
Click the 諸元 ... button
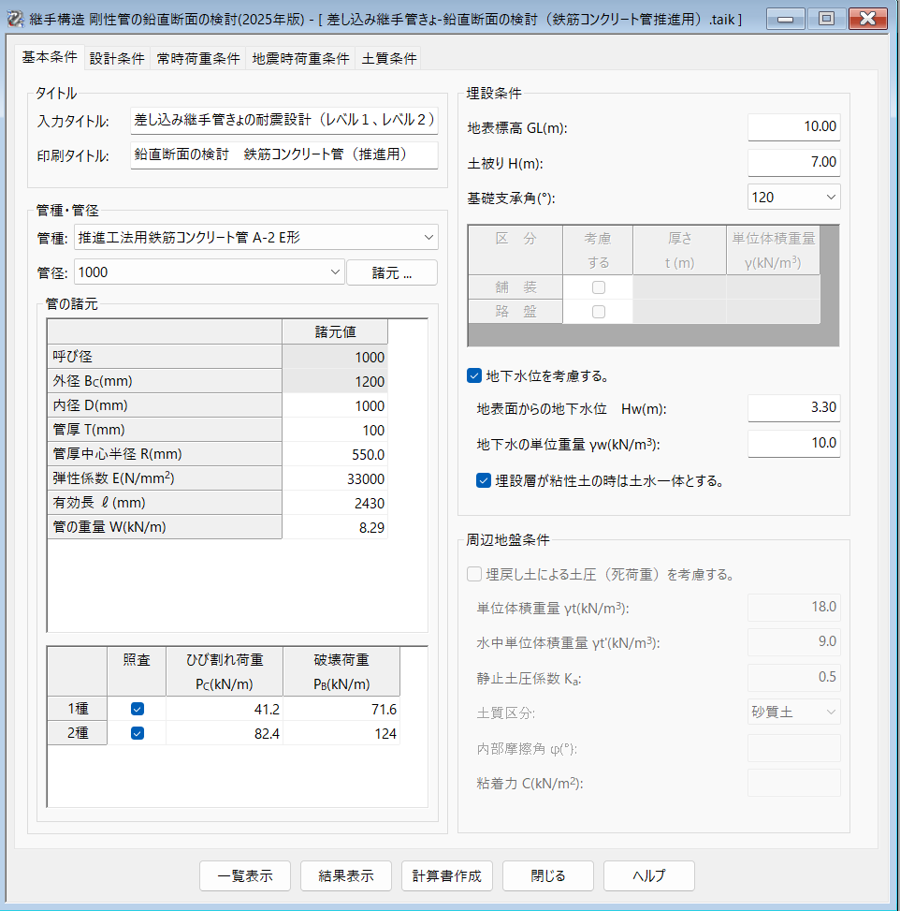tap(392, 272)
